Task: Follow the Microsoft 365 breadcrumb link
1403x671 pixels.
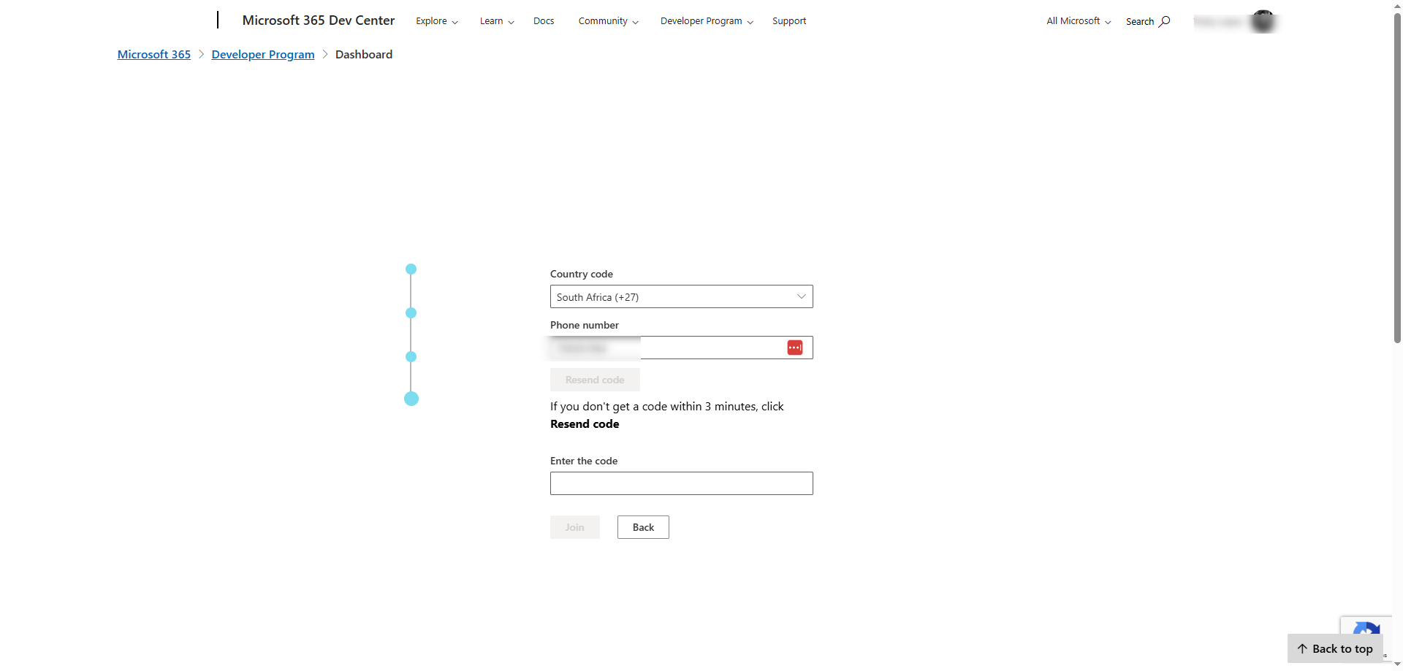Action: click(154, 54)
